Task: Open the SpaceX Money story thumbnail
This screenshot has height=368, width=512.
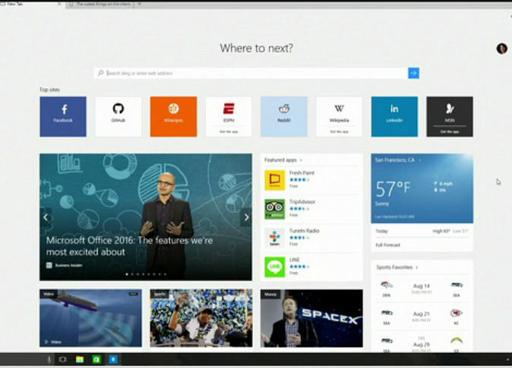Action: [x=311, y=318]
